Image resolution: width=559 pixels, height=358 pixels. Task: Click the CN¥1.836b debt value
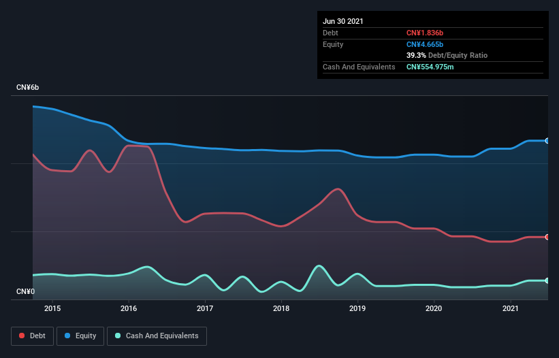pyautogui.click(x=425, y=33)
